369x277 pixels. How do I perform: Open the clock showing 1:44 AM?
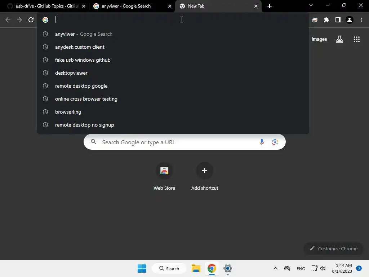(x=342, y=268)
